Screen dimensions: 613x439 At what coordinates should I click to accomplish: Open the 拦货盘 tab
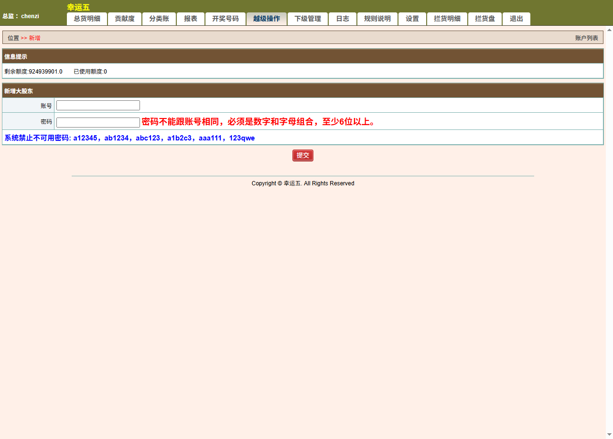(485, 19)
